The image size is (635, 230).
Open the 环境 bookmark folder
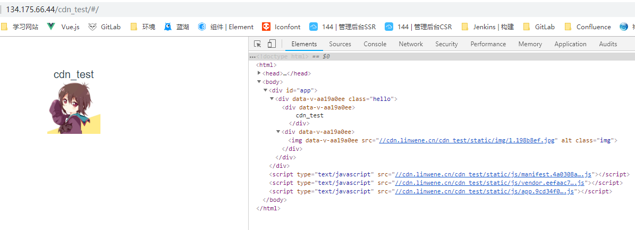143,27
